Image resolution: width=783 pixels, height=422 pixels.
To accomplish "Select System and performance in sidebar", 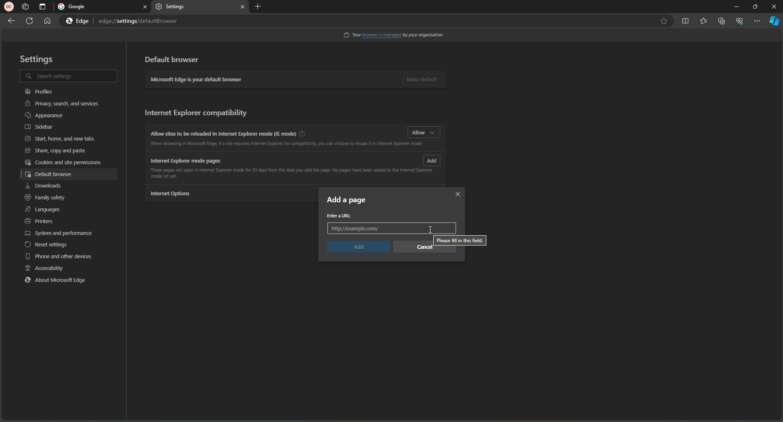I will [x=63, y=233].
